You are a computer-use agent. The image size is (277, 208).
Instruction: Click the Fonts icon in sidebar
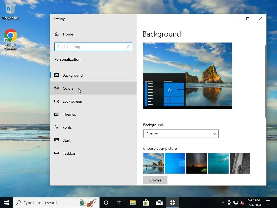click(57, 127)
